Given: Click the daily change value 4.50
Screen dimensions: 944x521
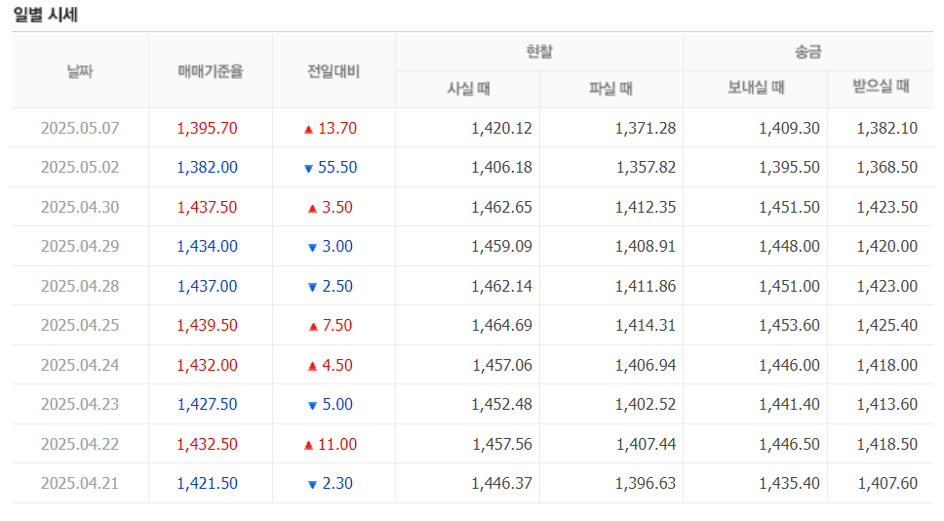Looking at the screenshot, I should [337, 365].
